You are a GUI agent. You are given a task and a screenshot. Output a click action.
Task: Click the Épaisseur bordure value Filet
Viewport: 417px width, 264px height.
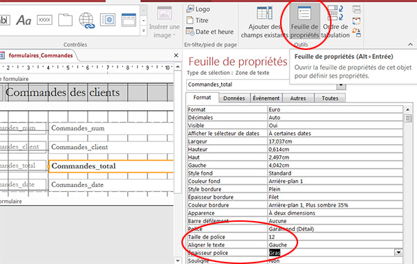click(335, 197)
